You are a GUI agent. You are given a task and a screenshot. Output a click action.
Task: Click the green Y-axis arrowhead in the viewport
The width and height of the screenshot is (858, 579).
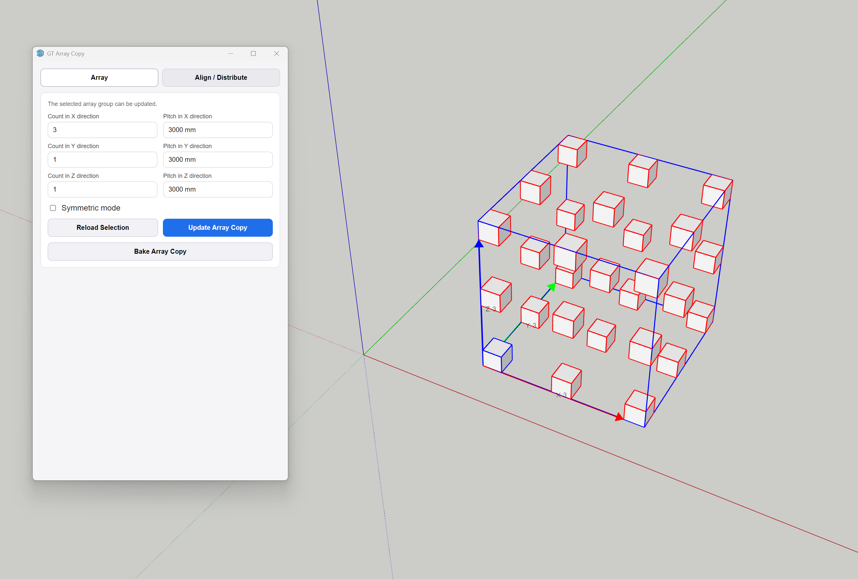pyautogui.click(x=552, y=286)
